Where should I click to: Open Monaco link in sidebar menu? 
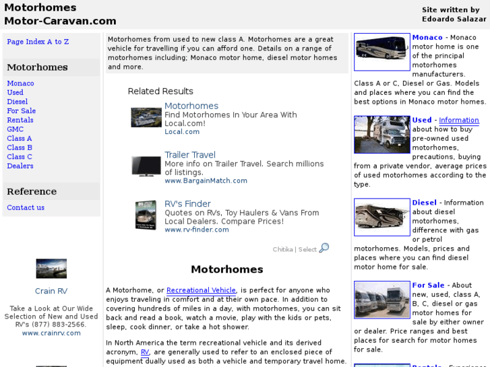(x=21, y=84)
